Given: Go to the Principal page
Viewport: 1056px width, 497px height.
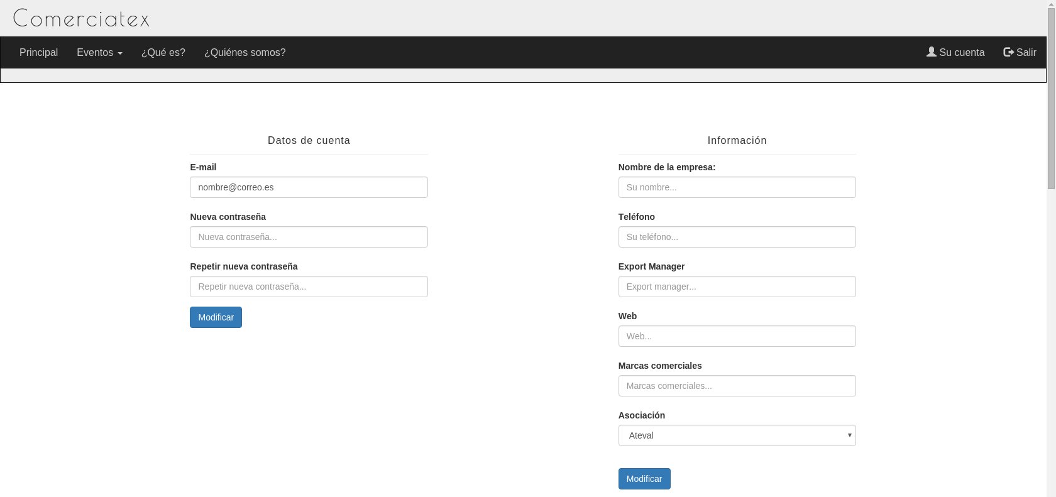Looking at the screenshot, I should click(38, 53).
